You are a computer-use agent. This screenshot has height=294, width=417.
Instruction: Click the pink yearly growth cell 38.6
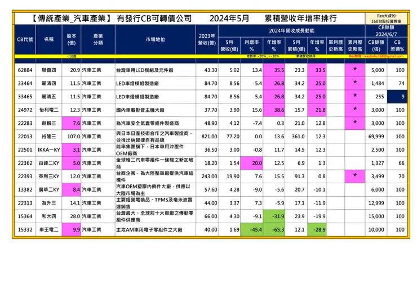click(274, 110)
